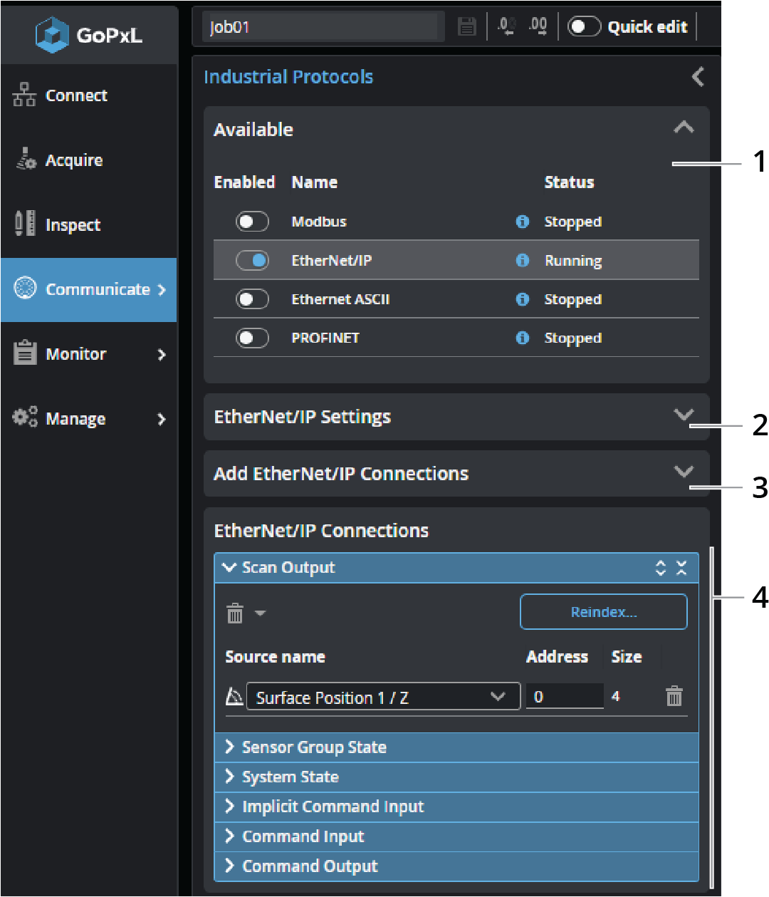The image size is (769, 897).
Task: Enable the Modbus protocol toggle
Action: click(x=252, y=222)
